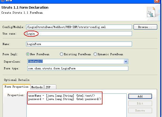Select the userName property row
The height and width of the screenshot is (117, 162).
(62, 96)
